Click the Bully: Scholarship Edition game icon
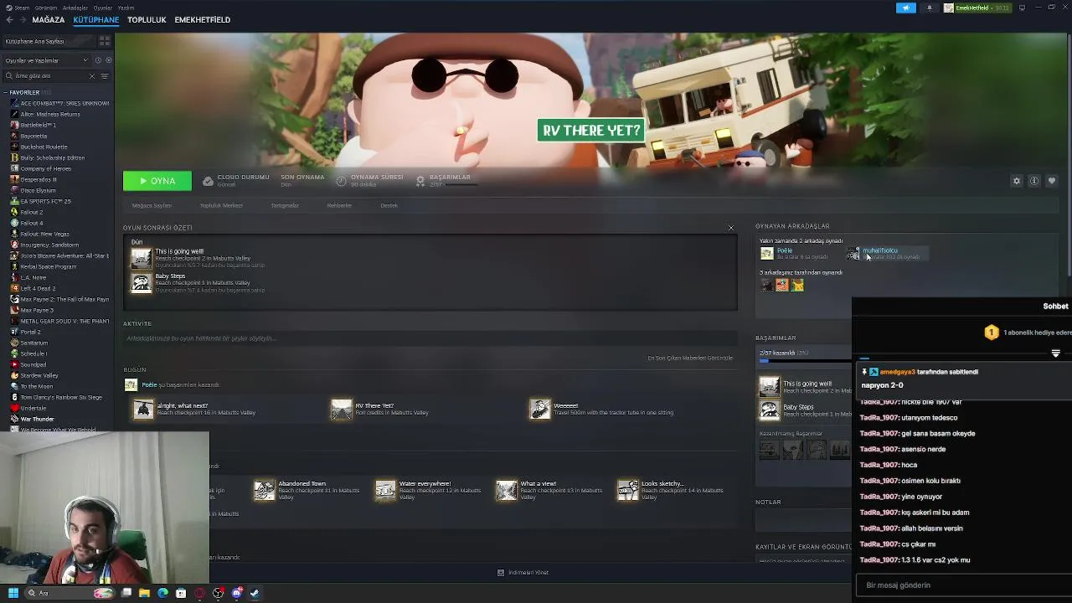Screen dimensions: 1072x603 (14, 157)
